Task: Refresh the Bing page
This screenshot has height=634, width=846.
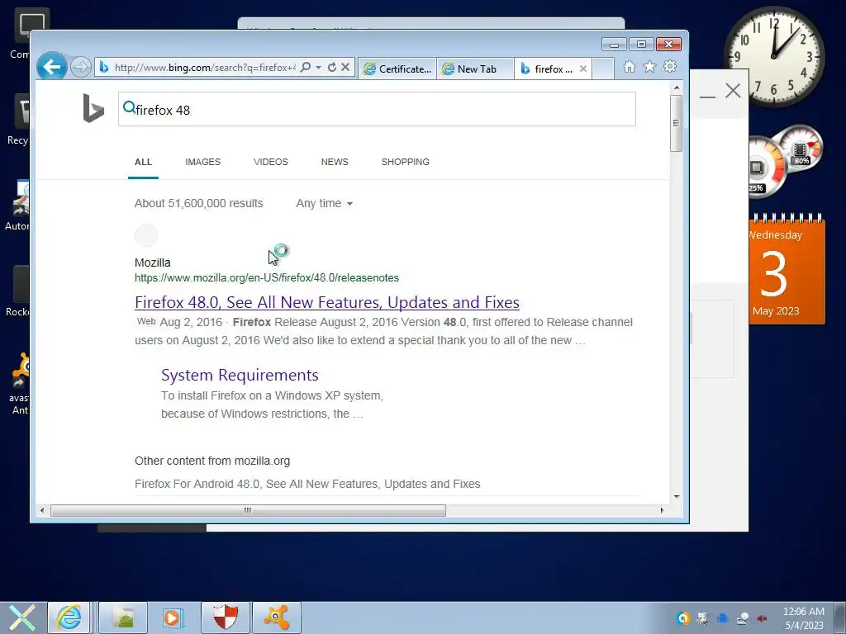Action: tap(332, 68)
